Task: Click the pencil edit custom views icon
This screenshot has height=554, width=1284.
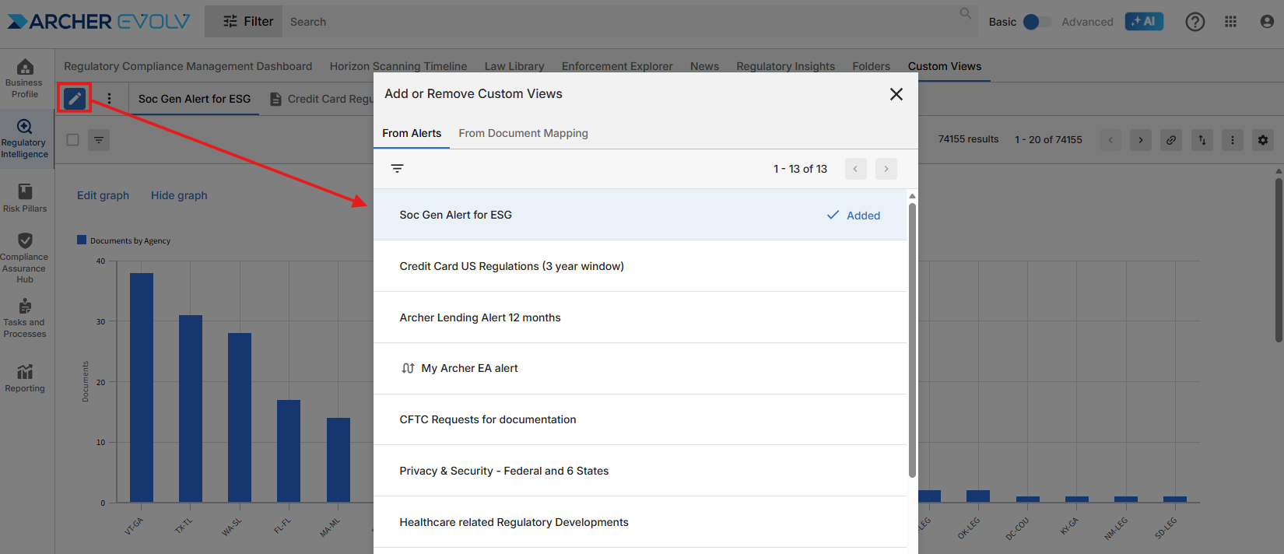Action: coord(75,99)
